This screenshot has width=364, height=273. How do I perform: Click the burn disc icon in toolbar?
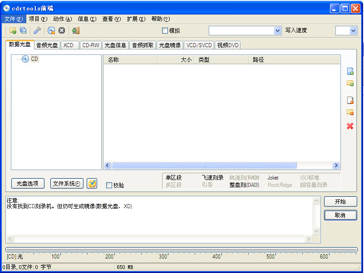[51, 30]
